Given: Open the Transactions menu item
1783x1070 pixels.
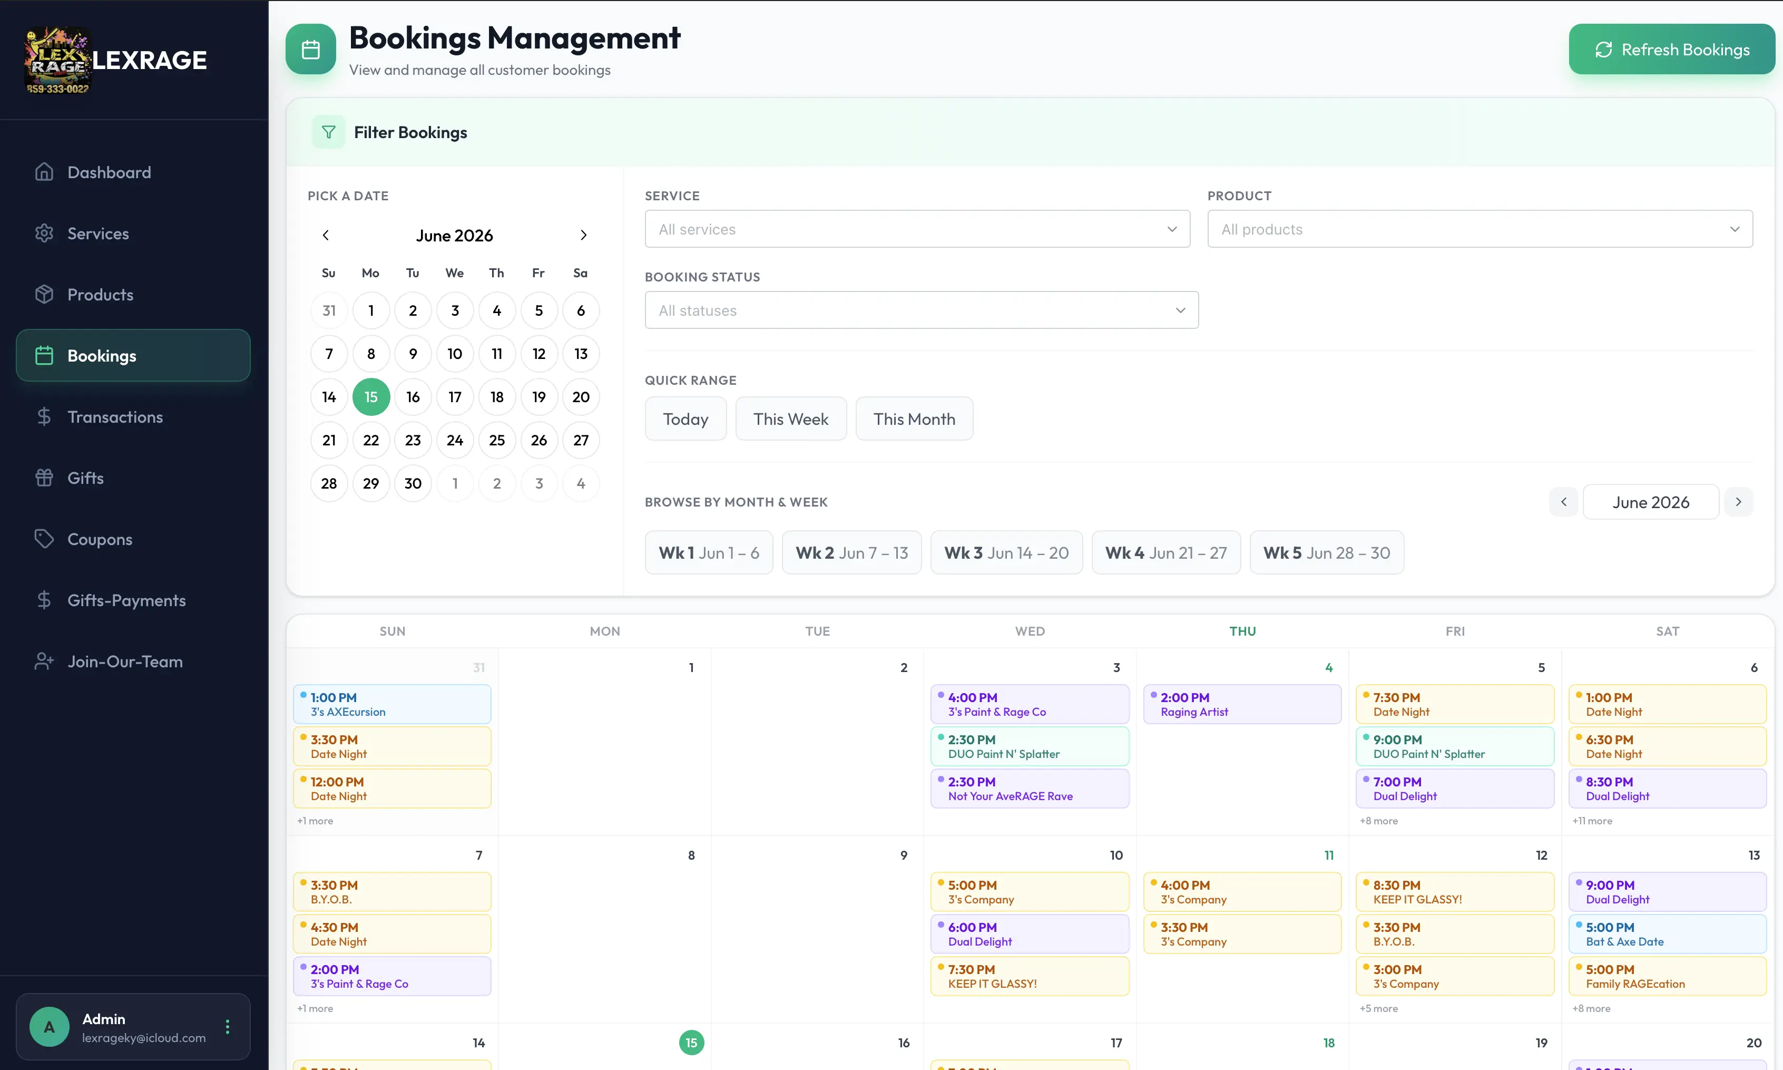Looking at the screenshot, I should click(133, 417).
